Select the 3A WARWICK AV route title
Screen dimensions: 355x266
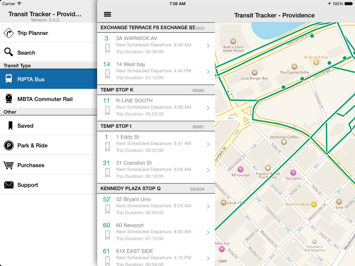[x=137, y=38]
